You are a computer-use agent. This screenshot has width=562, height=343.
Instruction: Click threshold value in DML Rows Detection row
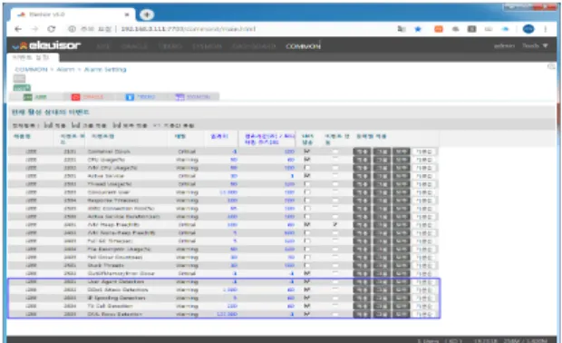point(227,314)
